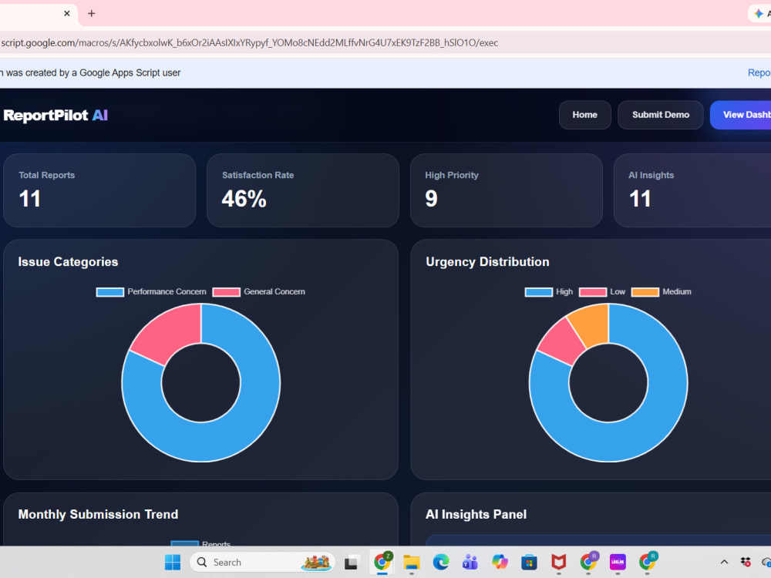The width and height of the screenshot is (771, 578).
Task: Click the AI Insights Panel heading
Action: click(476, 514)
